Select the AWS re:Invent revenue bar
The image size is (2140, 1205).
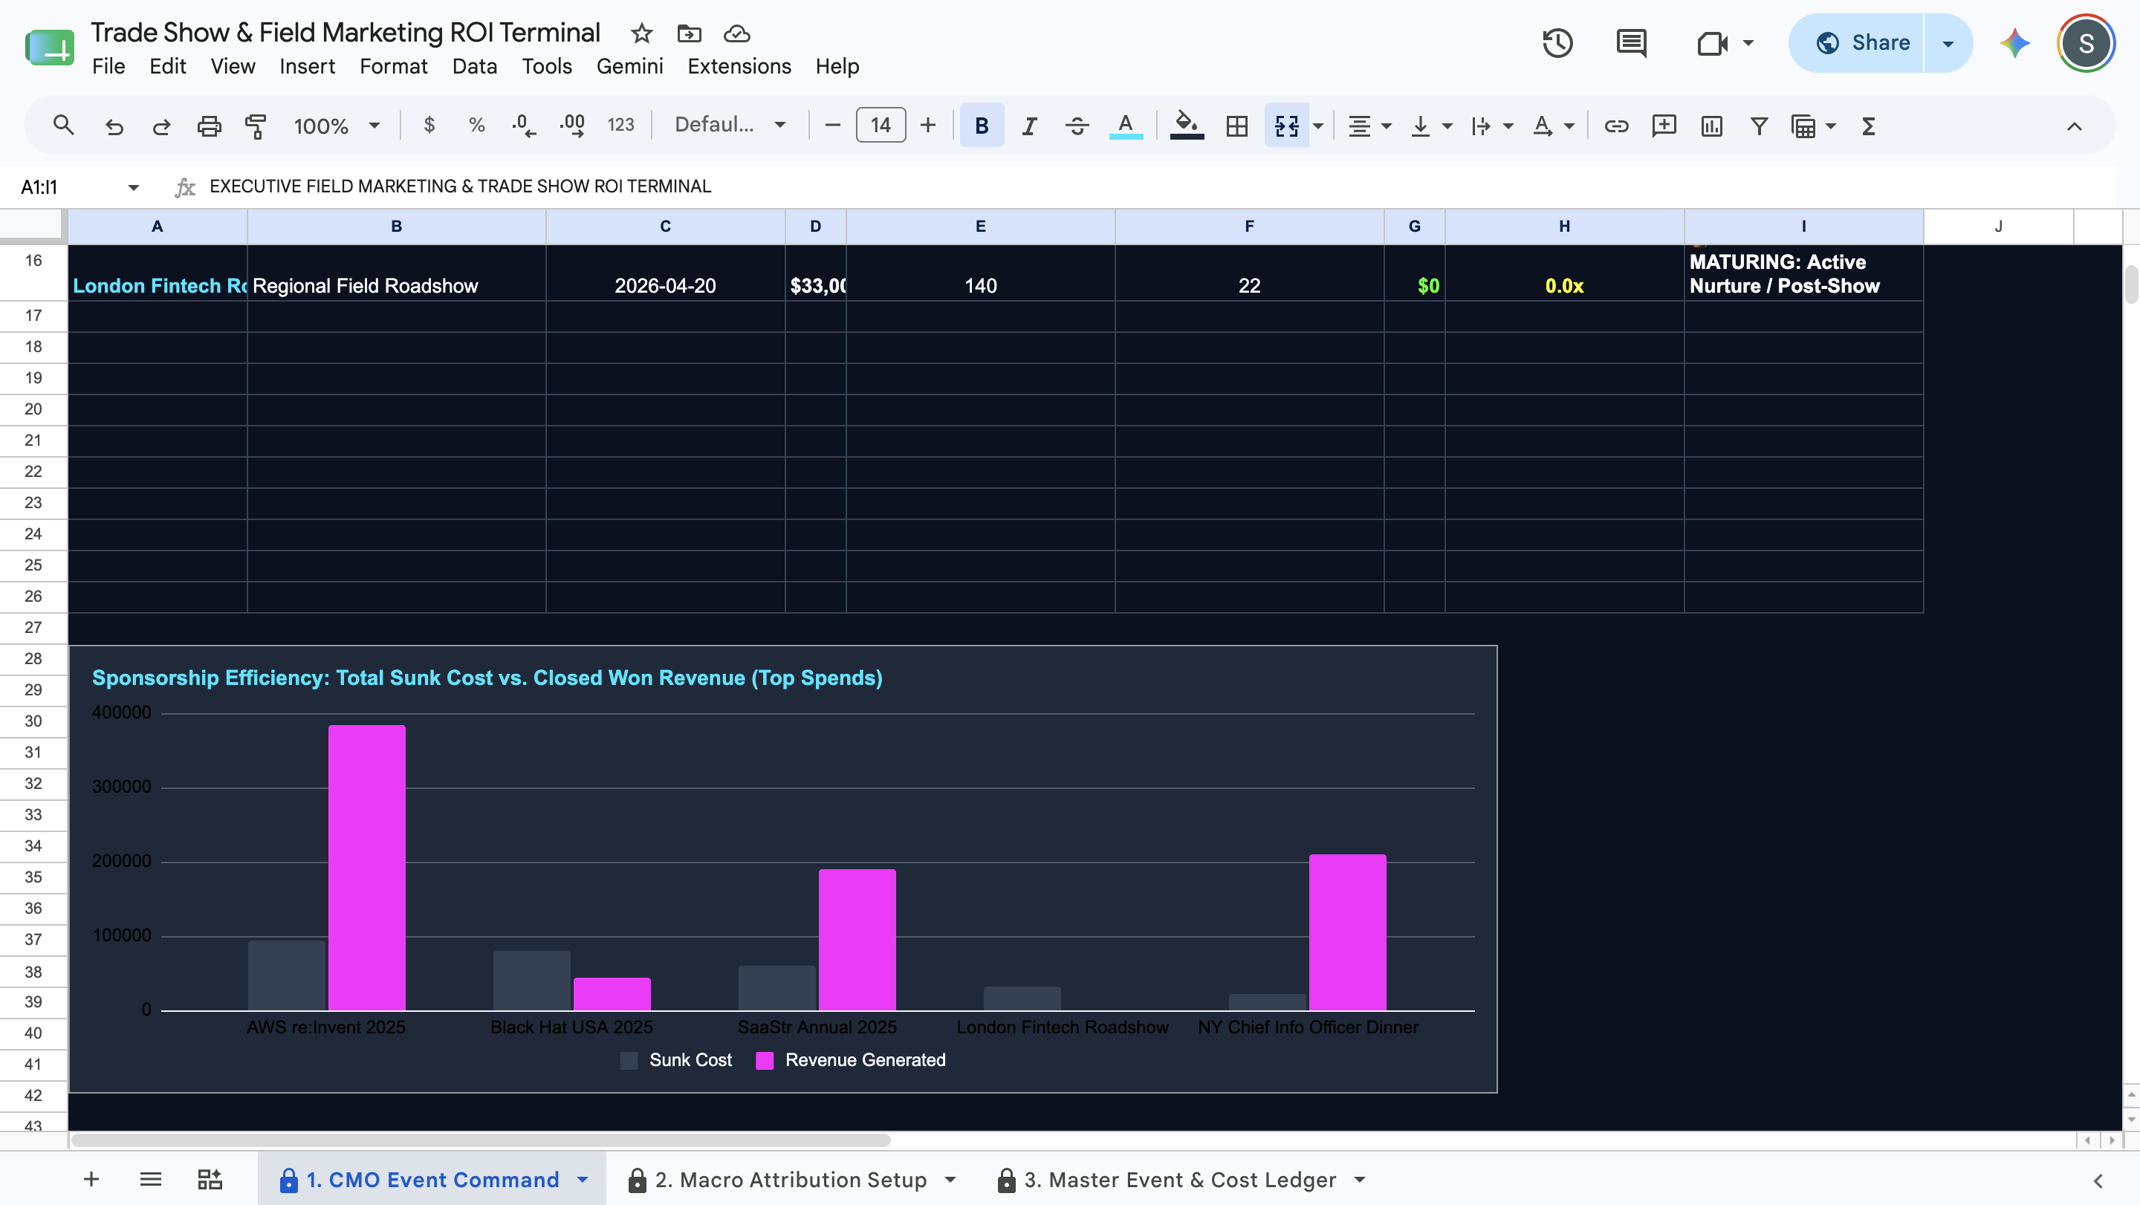(x=366, y=867)
